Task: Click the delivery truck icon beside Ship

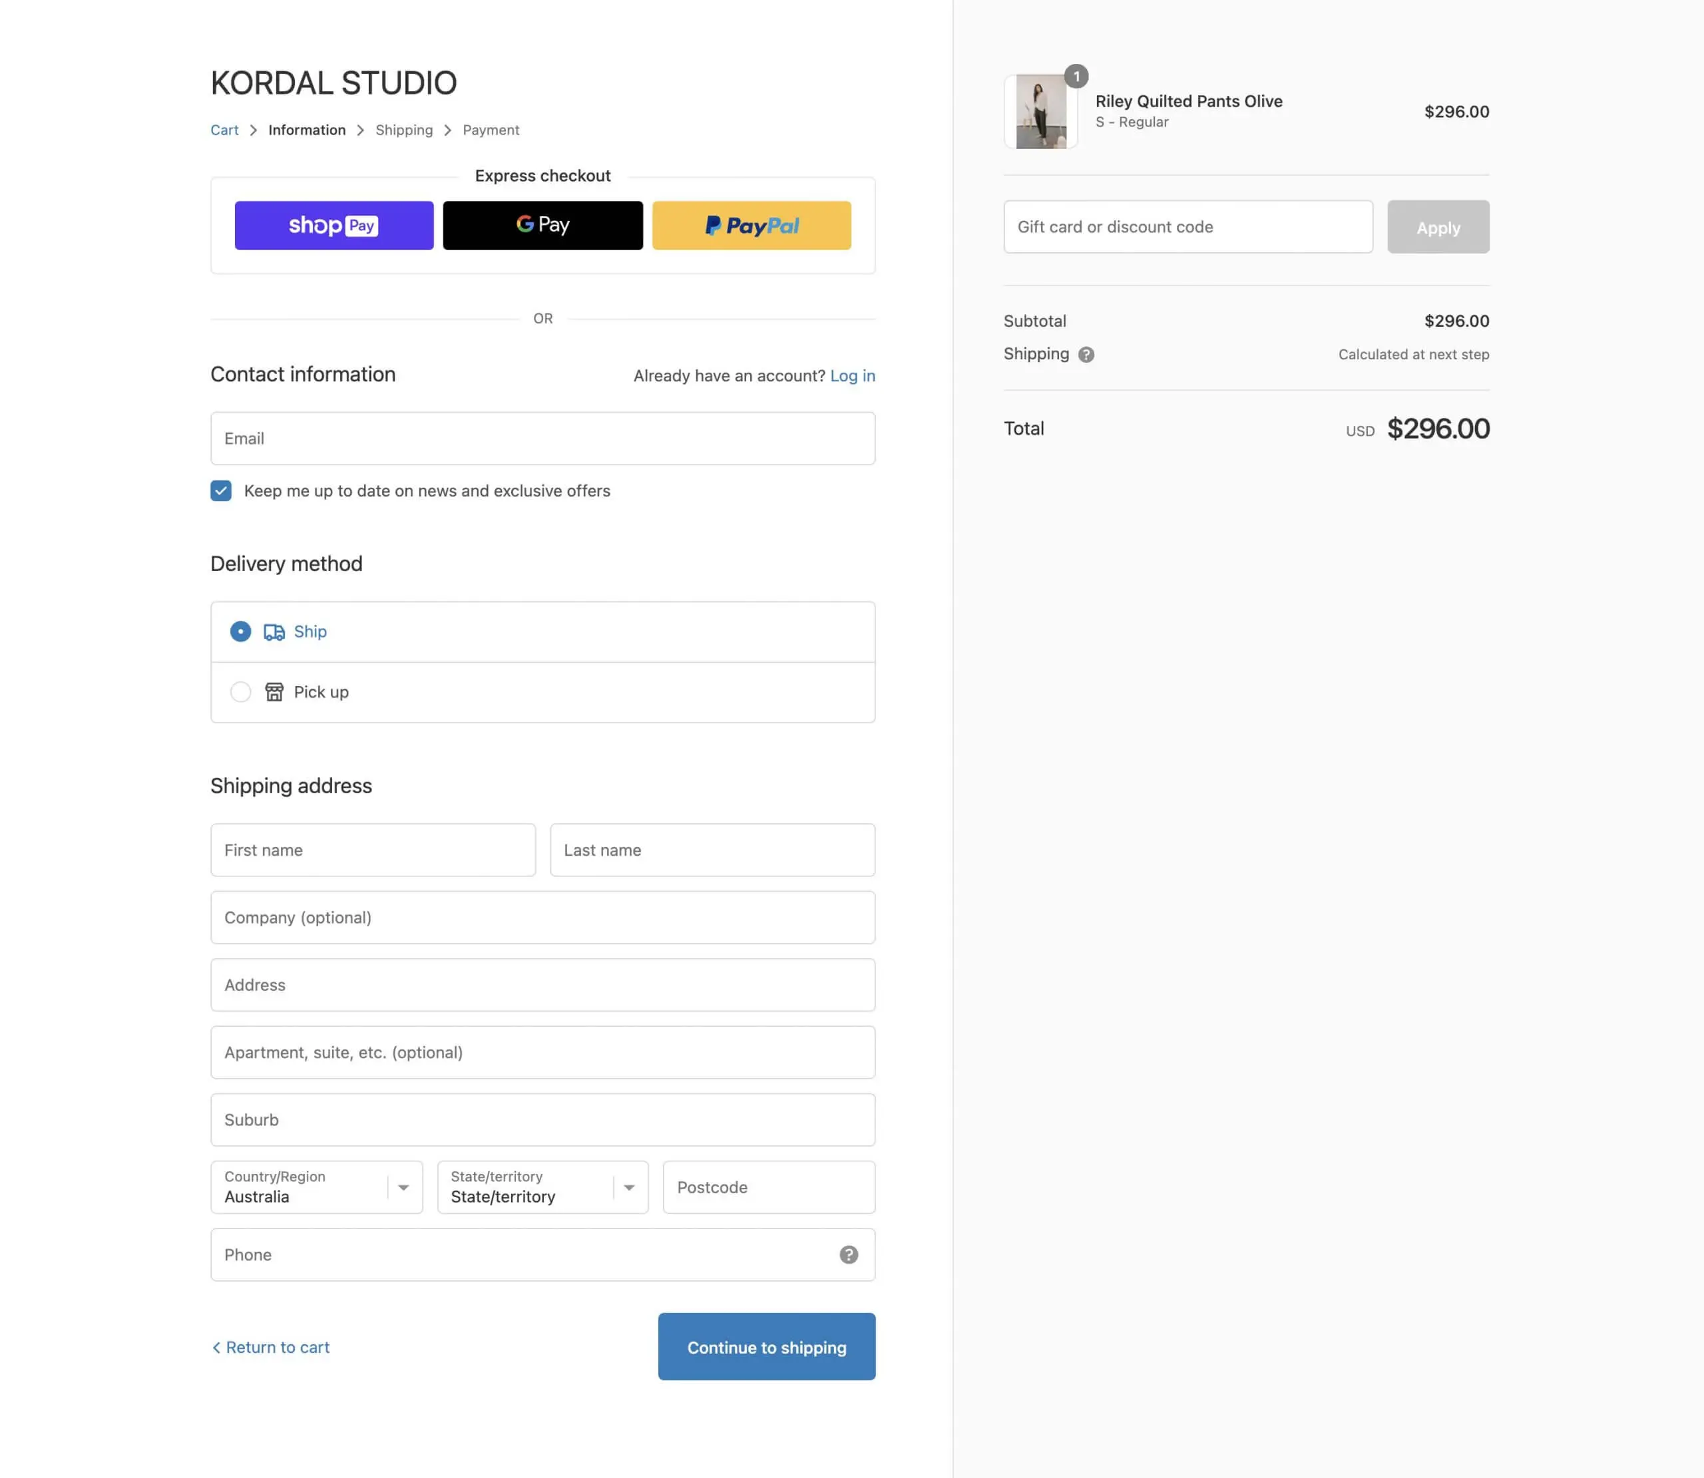Action: 274,632
